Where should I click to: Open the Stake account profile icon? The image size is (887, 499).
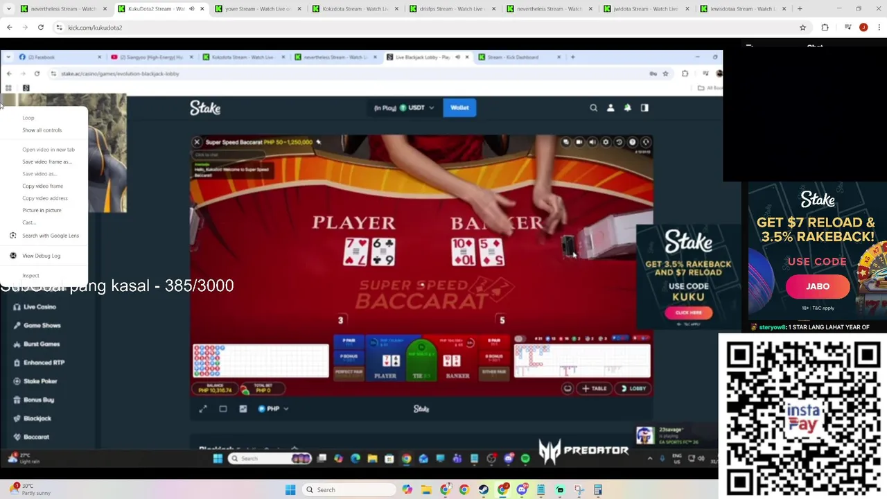[611, 107]
